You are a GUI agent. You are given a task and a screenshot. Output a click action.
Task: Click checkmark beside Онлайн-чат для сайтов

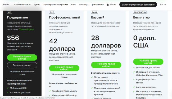134,68
